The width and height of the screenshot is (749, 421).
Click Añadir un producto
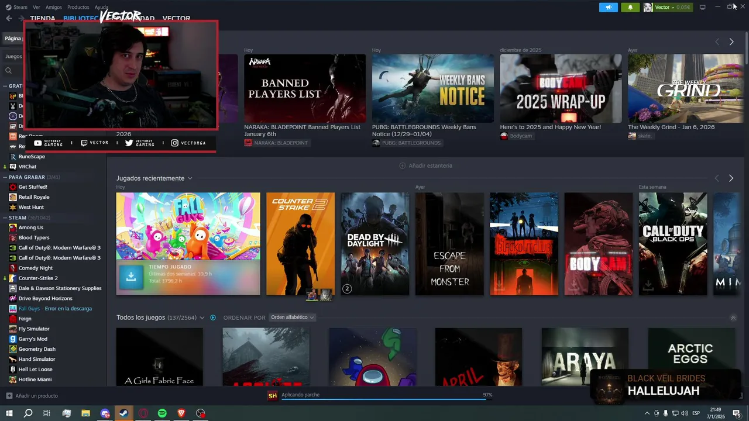tap(32, 396)
